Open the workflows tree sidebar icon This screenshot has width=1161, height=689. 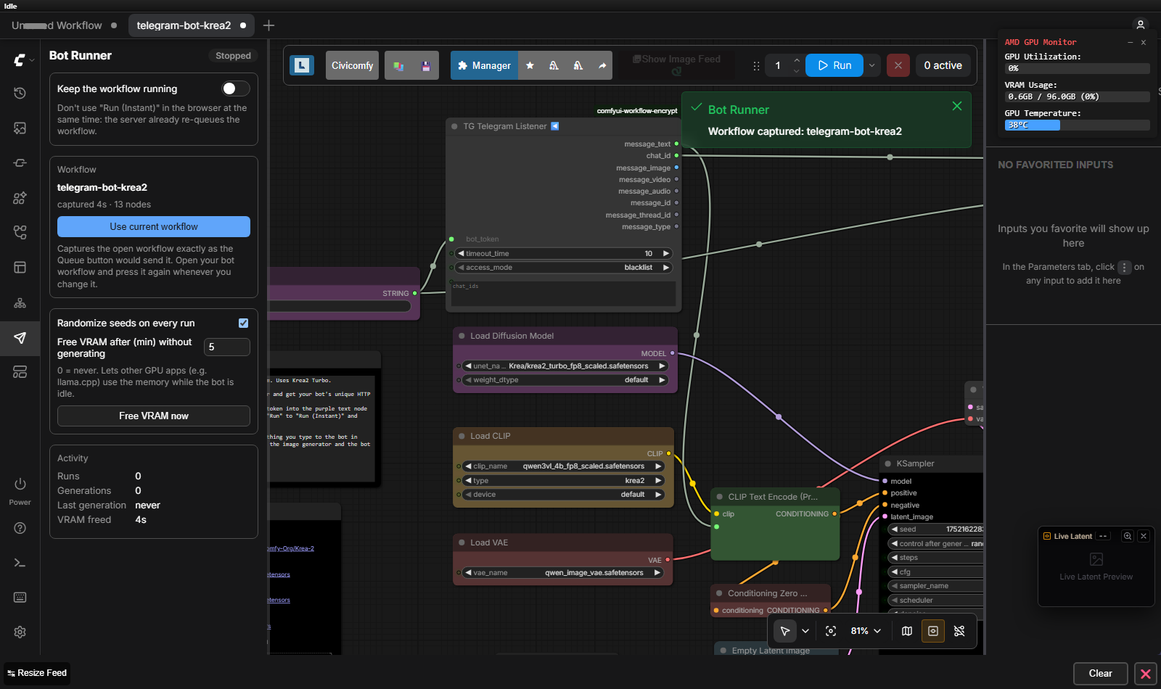20,232
